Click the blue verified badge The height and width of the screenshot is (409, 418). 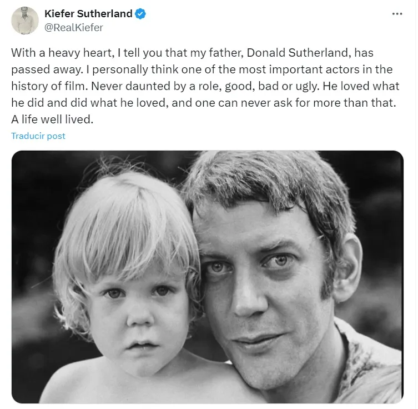click(x=142, y=14)
